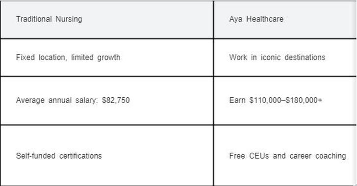Click the word 'certifications' in bottom row

coord(80,156)
